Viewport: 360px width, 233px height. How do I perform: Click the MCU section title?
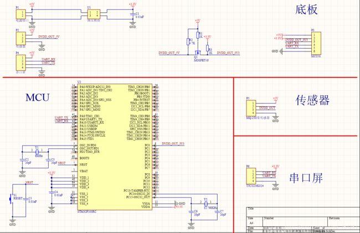(x=38, y=97)
